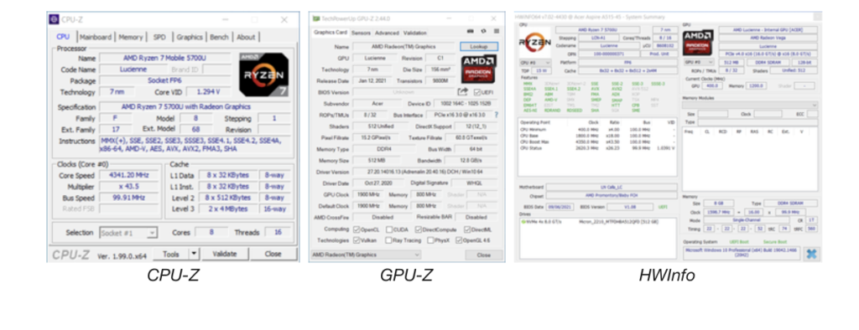859x330 pixels.
Task: Click the AMD Radeon logo in GPU-Z
Action: [x=479, y=69]
